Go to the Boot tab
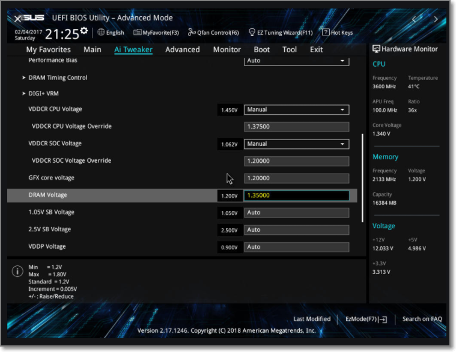 coord(262,50)
